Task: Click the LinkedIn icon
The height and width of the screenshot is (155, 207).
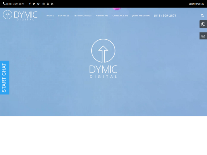Action: pyautogui.click(x=52, y=4)
